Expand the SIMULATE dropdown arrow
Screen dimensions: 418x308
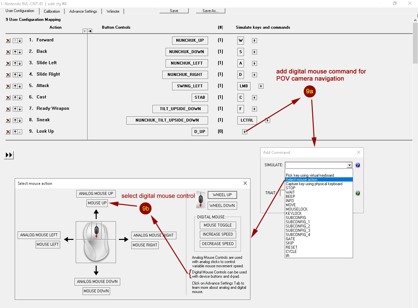pyautogui.click(x=349, y=165)
